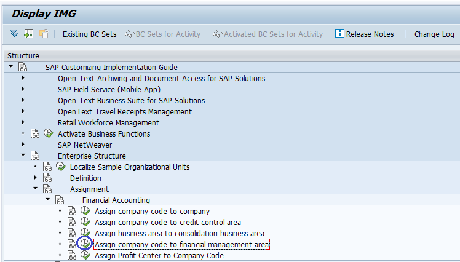The image size is (460, 262).
Task: Collapse Enterprise Structure node
Action: point(23,155)
